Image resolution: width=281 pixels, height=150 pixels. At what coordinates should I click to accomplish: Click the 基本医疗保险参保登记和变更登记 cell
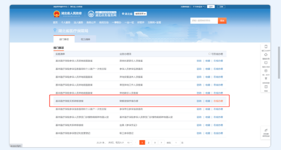[73, 133]
